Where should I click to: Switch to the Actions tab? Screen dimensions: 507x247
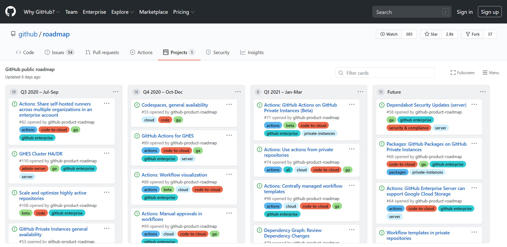pos(141,52)
